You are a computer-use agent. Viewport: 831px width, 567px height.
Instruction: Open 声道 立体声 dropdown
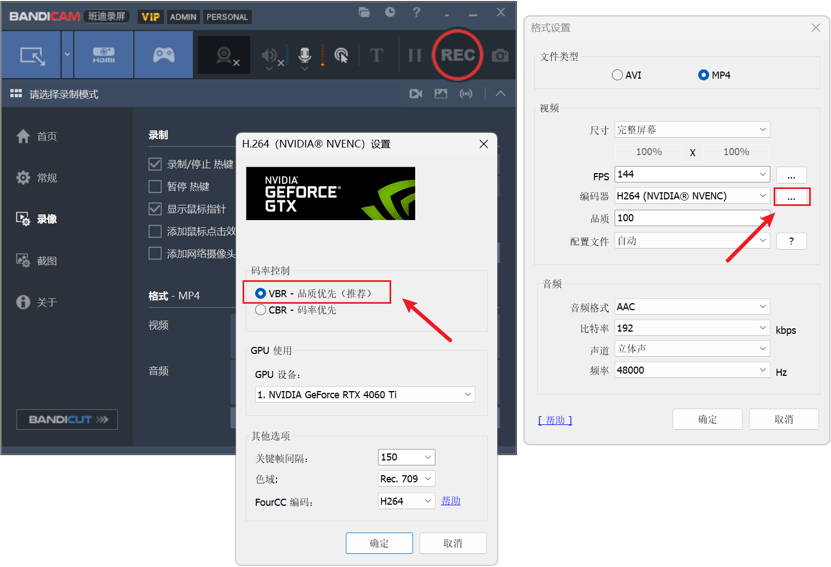click(x=692, y=349)
